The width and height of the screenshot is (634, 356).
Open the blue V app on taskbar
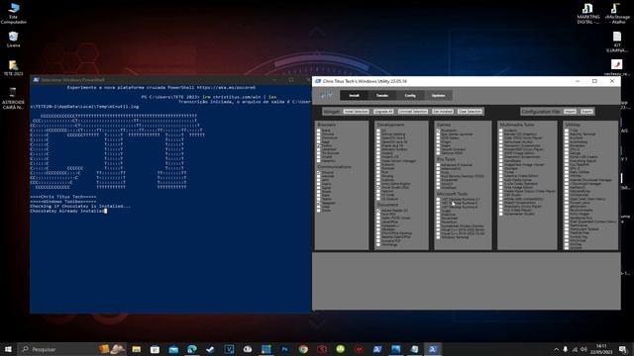tap(229, 349)
